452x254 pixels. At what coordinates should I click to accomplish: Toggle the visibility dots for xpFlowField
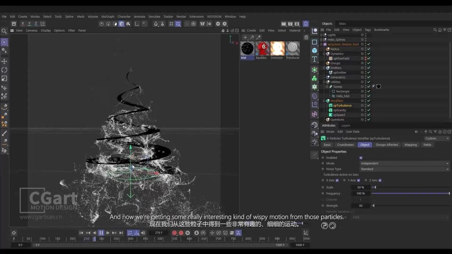pyautogui.click(x=365, y=59)
